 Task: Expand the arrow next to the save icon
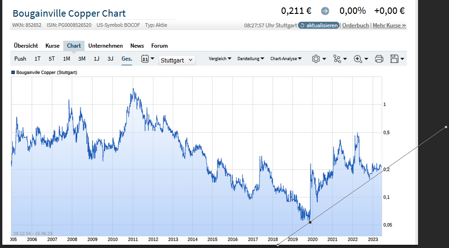coord(402,59)
